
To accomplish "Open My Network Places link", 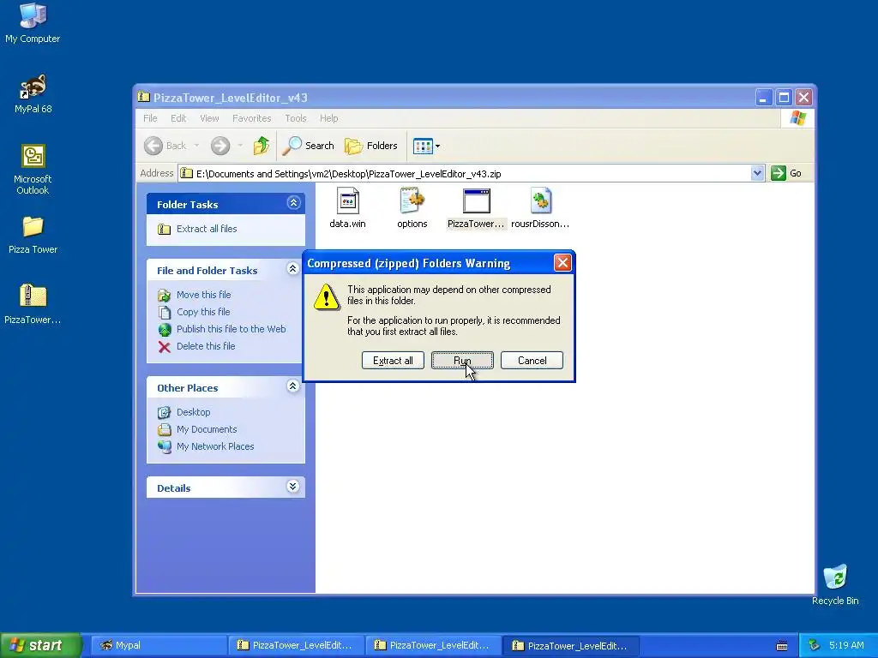I will pyautogui.click(x=215, y=446).
